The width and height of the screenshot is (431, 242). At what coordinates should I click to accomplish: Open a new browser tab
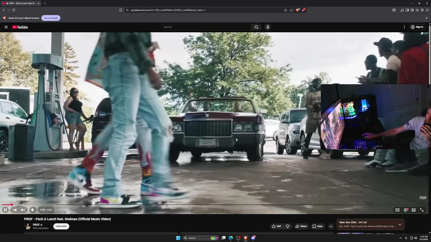coord(44,3)
